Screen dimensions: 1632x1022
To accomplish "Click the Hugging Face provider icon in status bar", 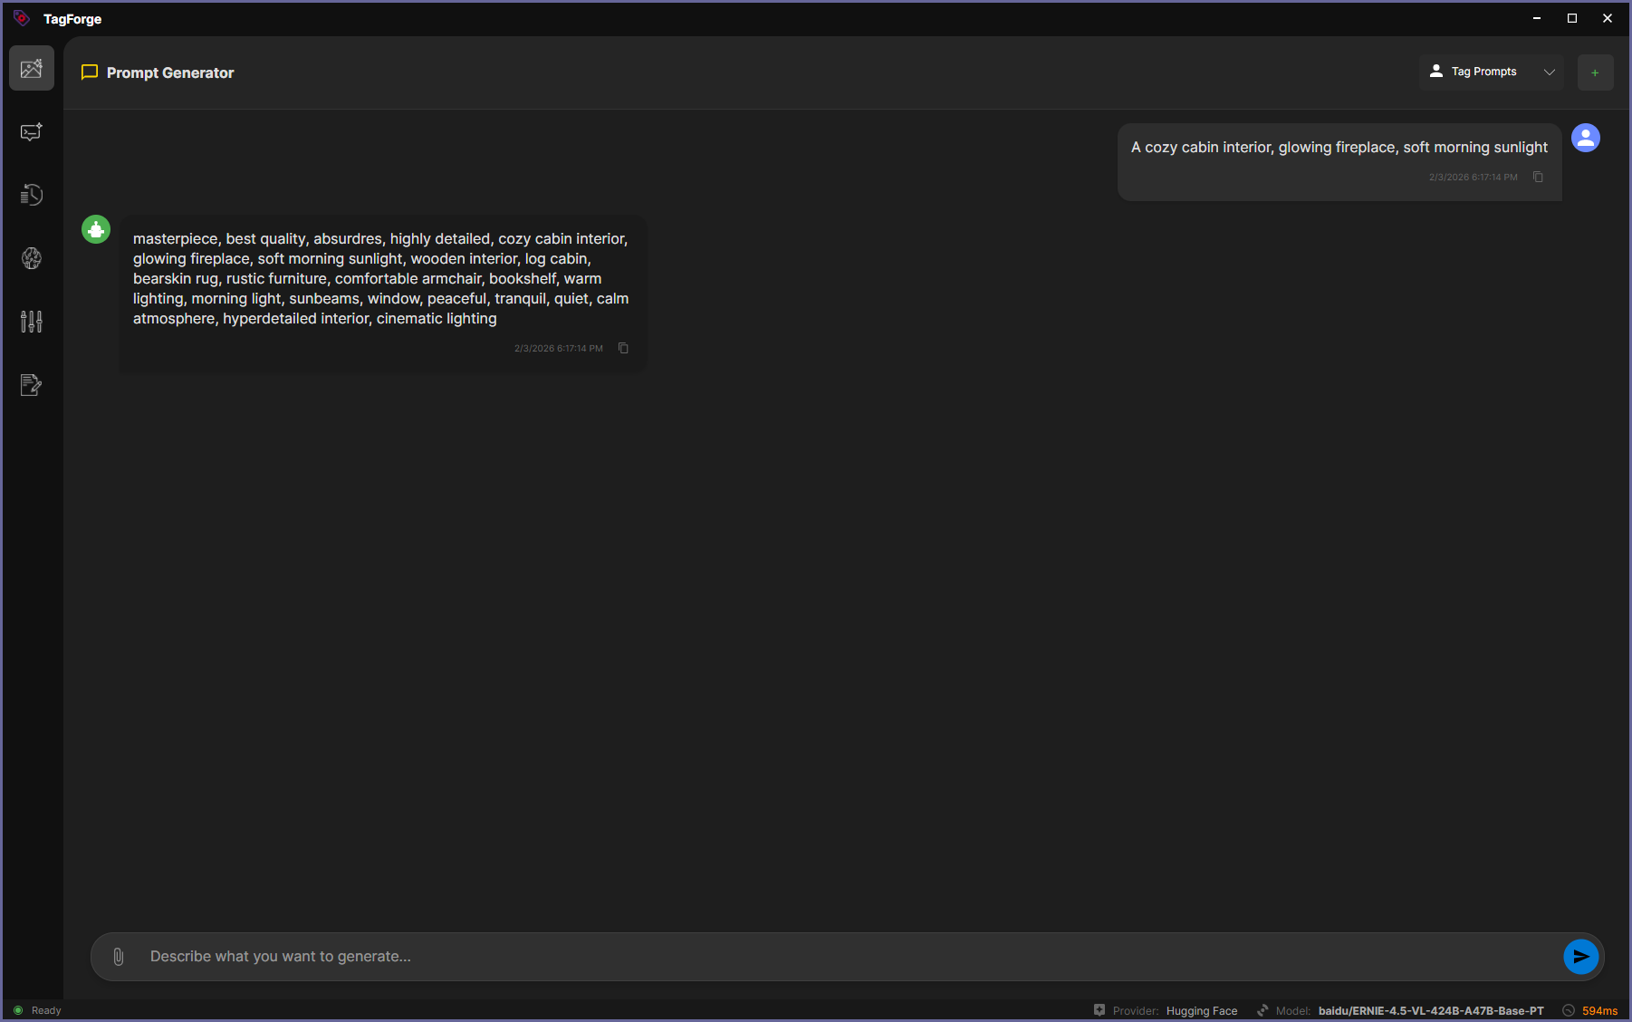I will [x=1099, y=1009].
